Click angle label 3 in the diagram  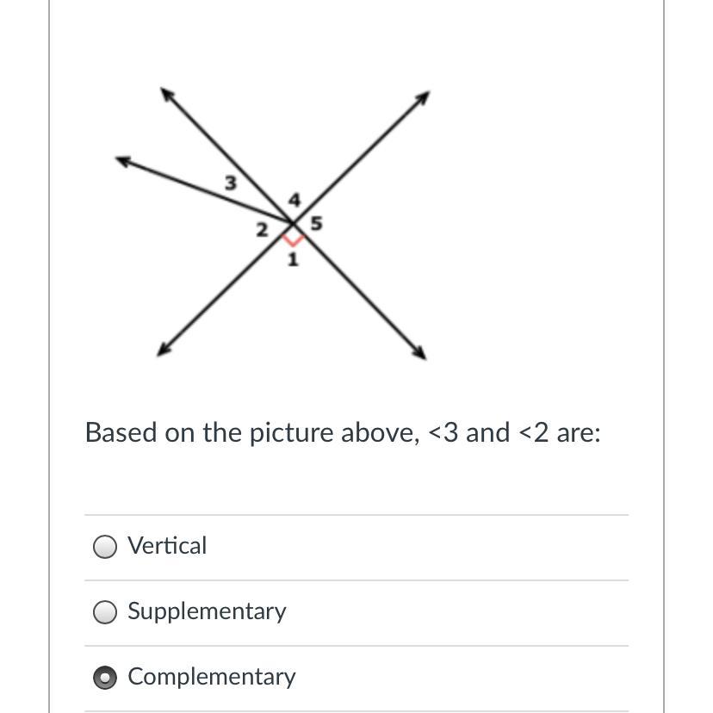(230, 183)
